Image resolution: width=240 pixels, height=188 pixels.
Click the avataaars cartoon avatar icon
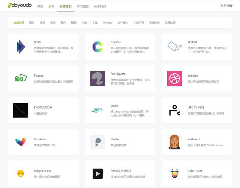pyautogui.click(x=174, y=142)
